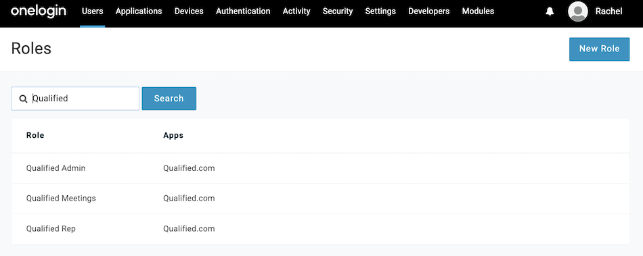Open the Activity menu
This screenshot has width=643, height=256.
click(x=296, y=11)
